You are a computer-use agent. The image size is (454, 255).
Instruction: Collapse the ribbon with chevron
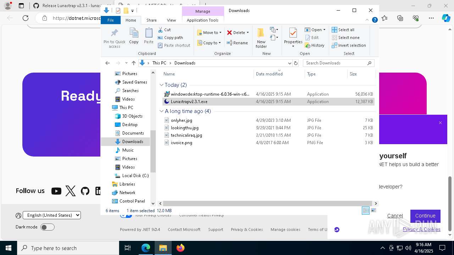click(368, 20)
